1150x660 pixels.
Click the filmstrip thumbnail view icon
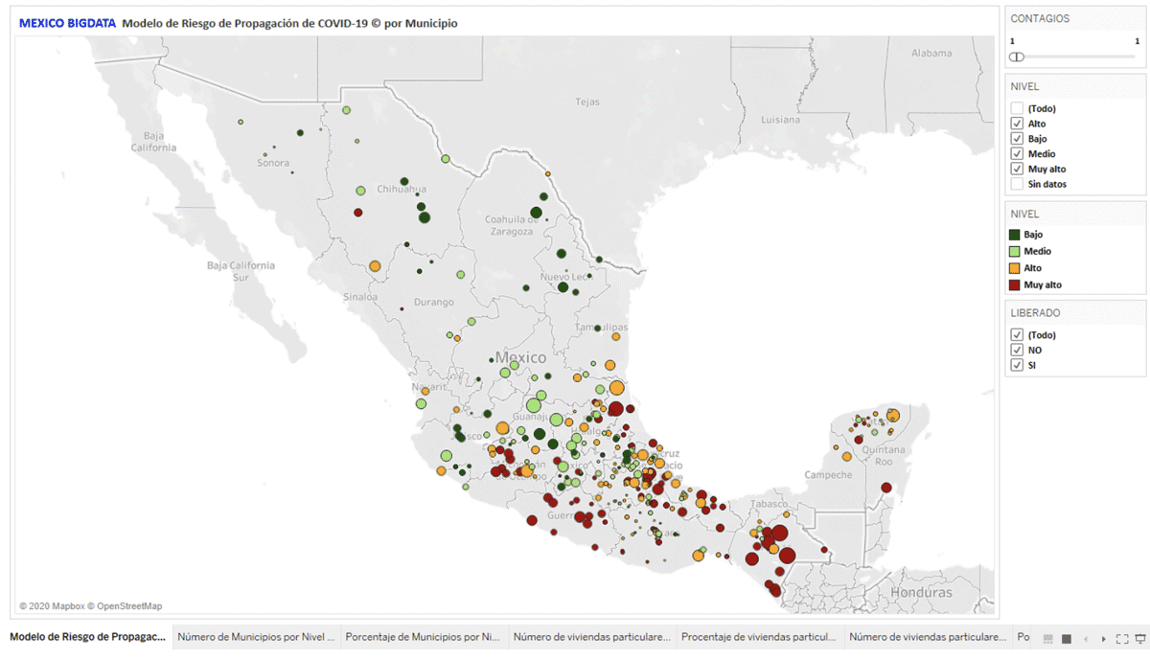1066,638
